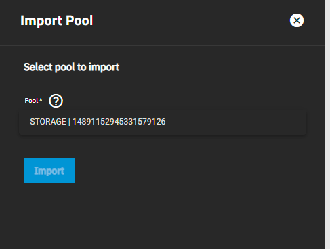This screenshot has width=330, height=249.
Task: Click the vertical scrollbar at the right edge
Action: pos(327,124)
